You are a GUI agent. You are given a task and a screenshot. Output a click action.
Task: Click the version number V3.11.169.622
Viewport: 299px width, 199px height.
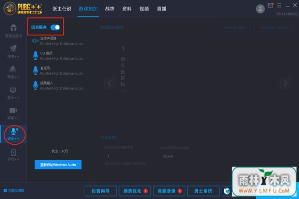pos(287,14)
